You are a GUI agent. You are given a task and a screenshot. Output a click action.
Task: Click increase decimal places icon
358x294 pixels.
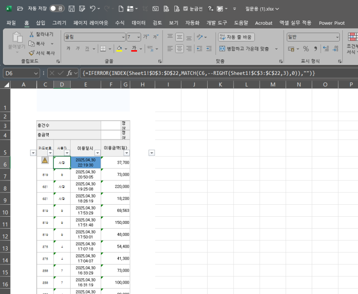[326, 49]
